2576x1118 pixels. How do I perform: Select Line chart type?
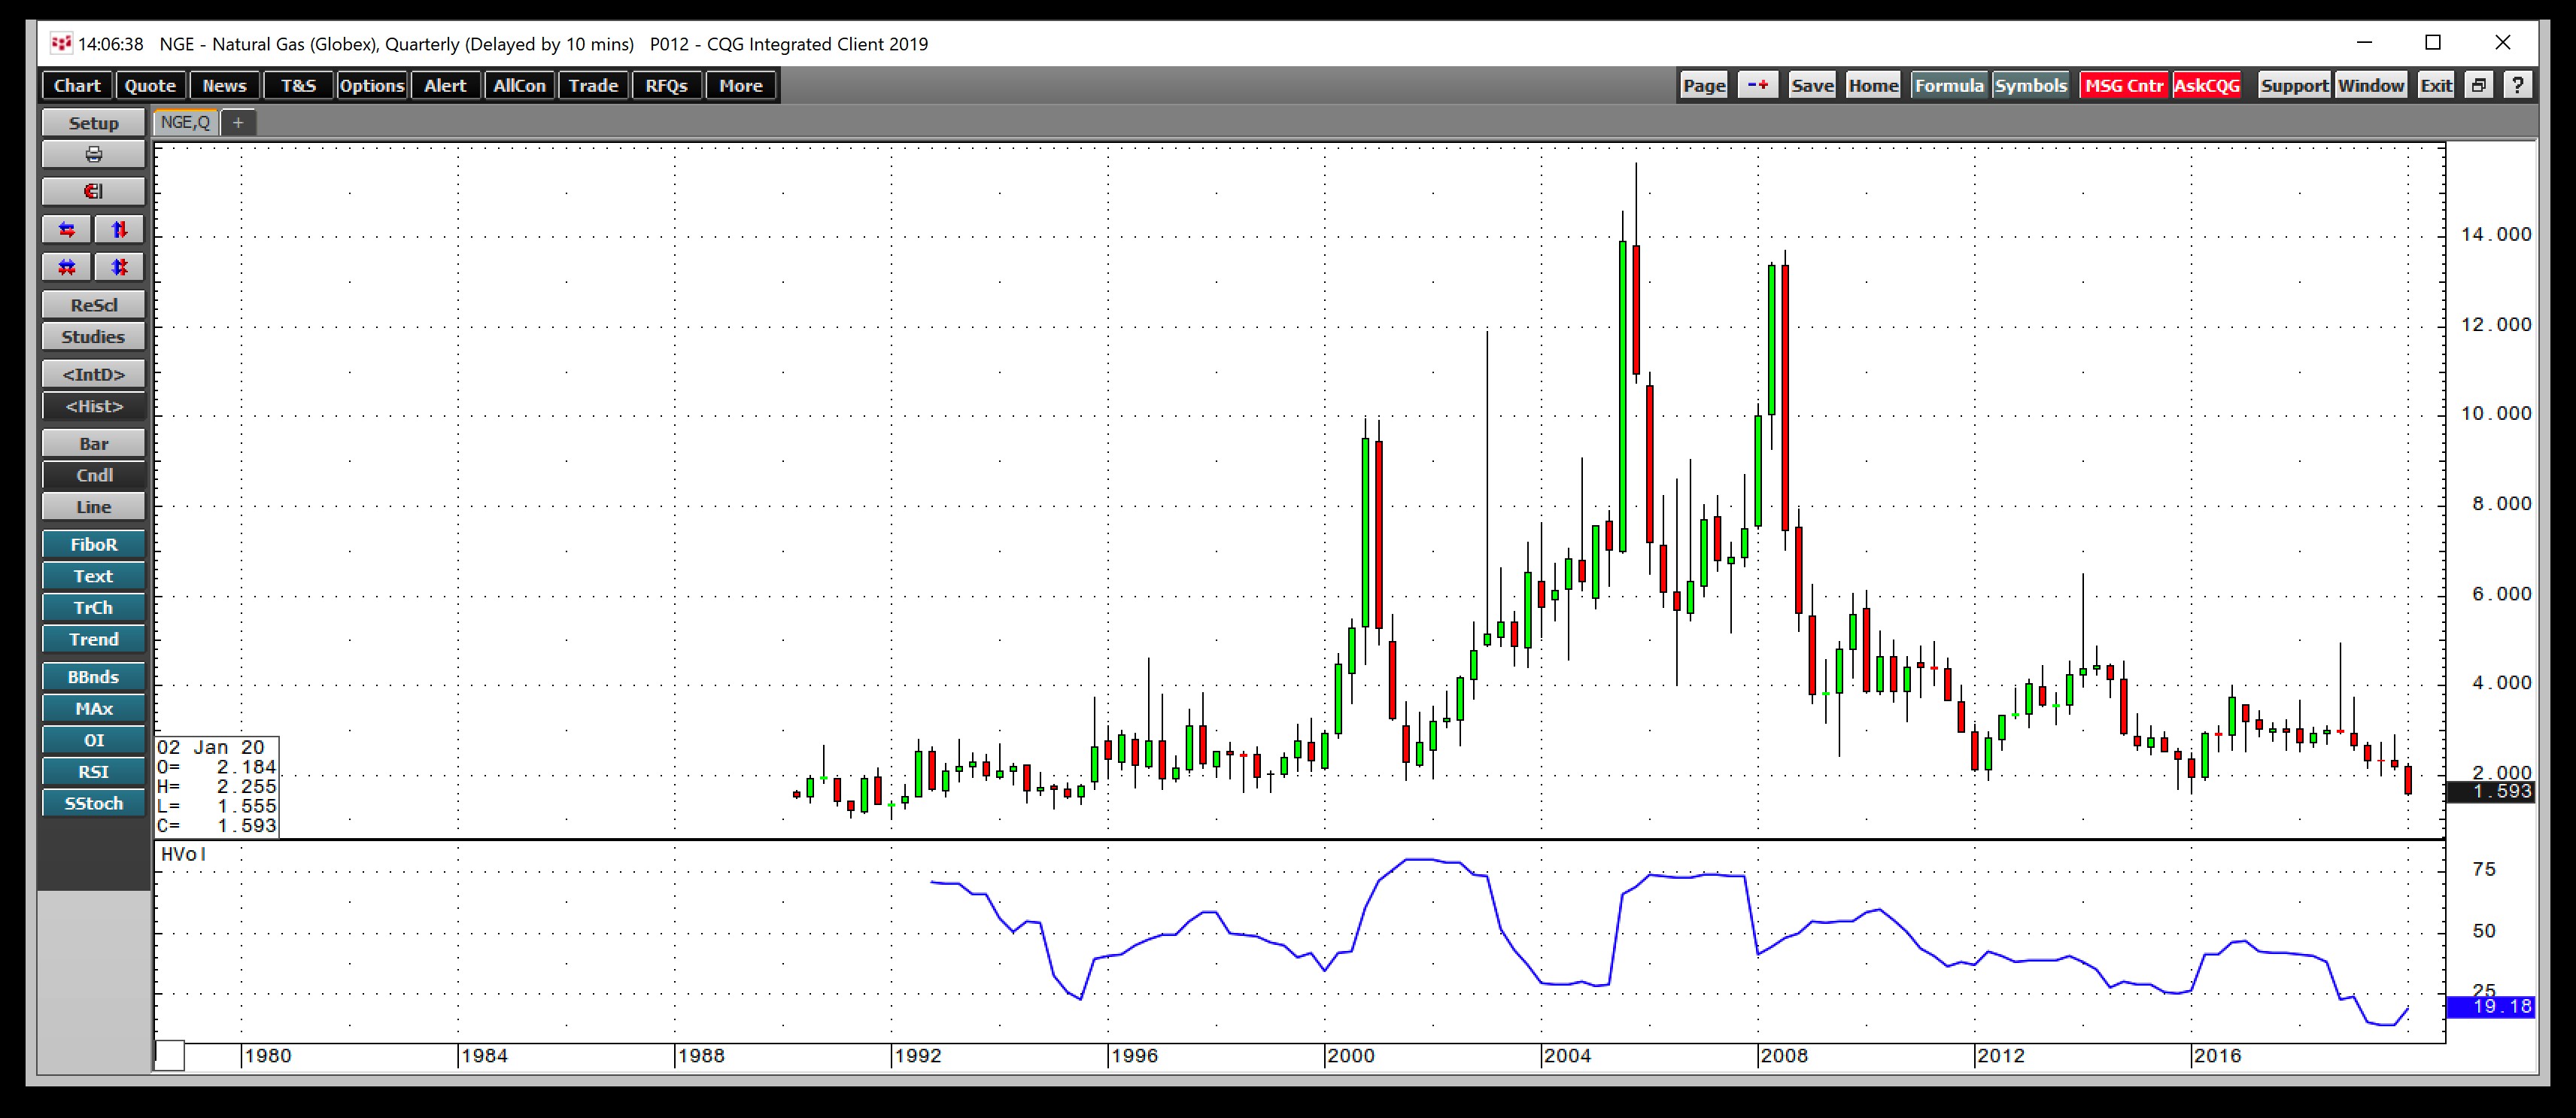(93, 507)
